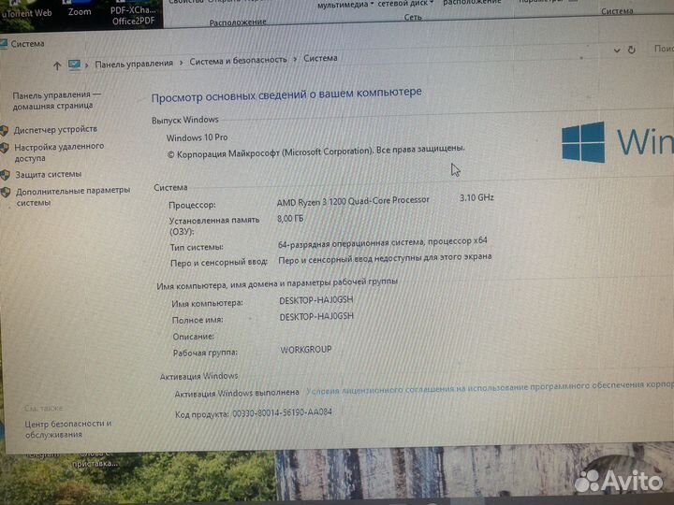
Task: Click shield icon next to Защита системы
Action: pyautogui.click(x=6, y=175)
